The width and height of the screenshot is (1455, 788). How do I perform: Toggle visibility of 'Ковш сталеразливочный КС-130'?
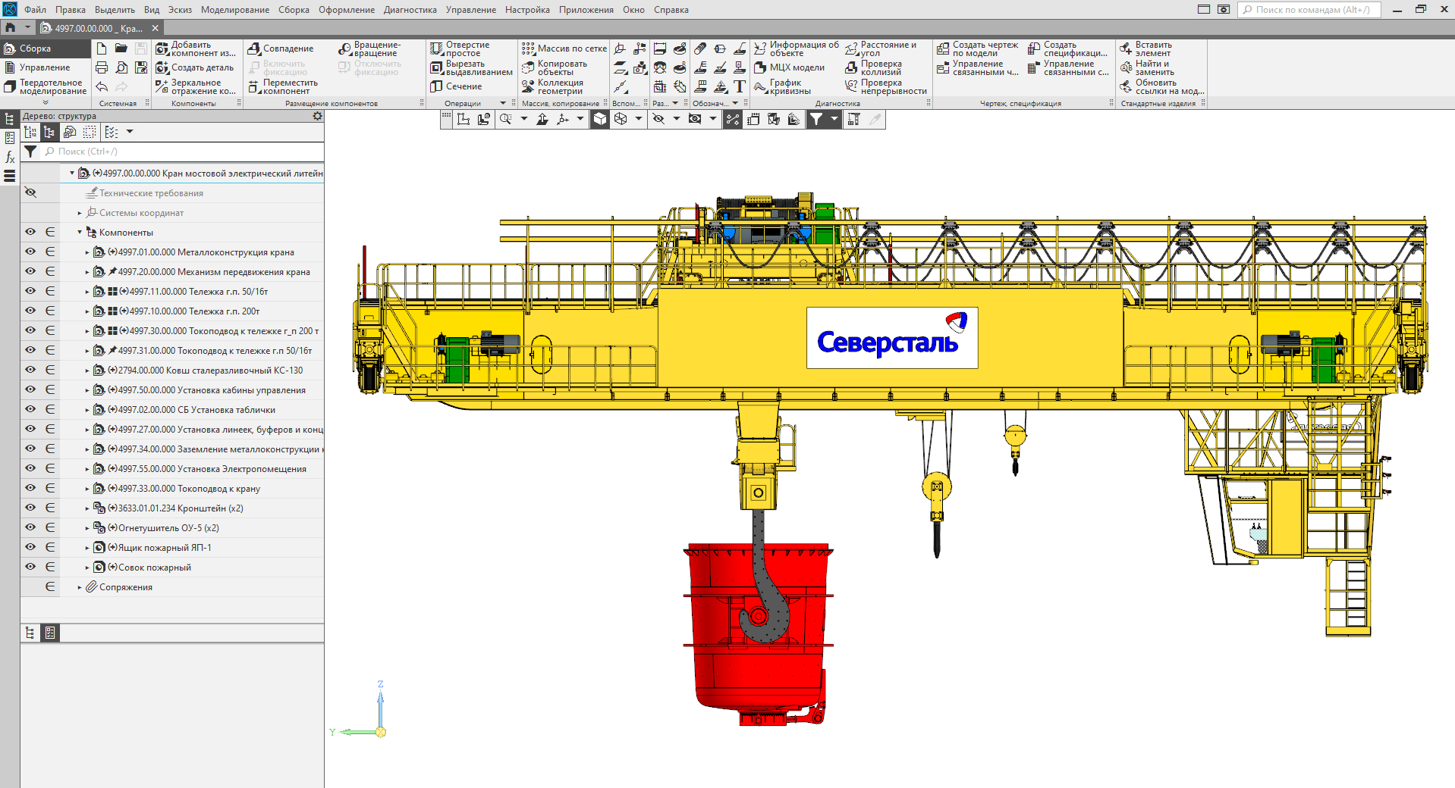coord(30,370)
